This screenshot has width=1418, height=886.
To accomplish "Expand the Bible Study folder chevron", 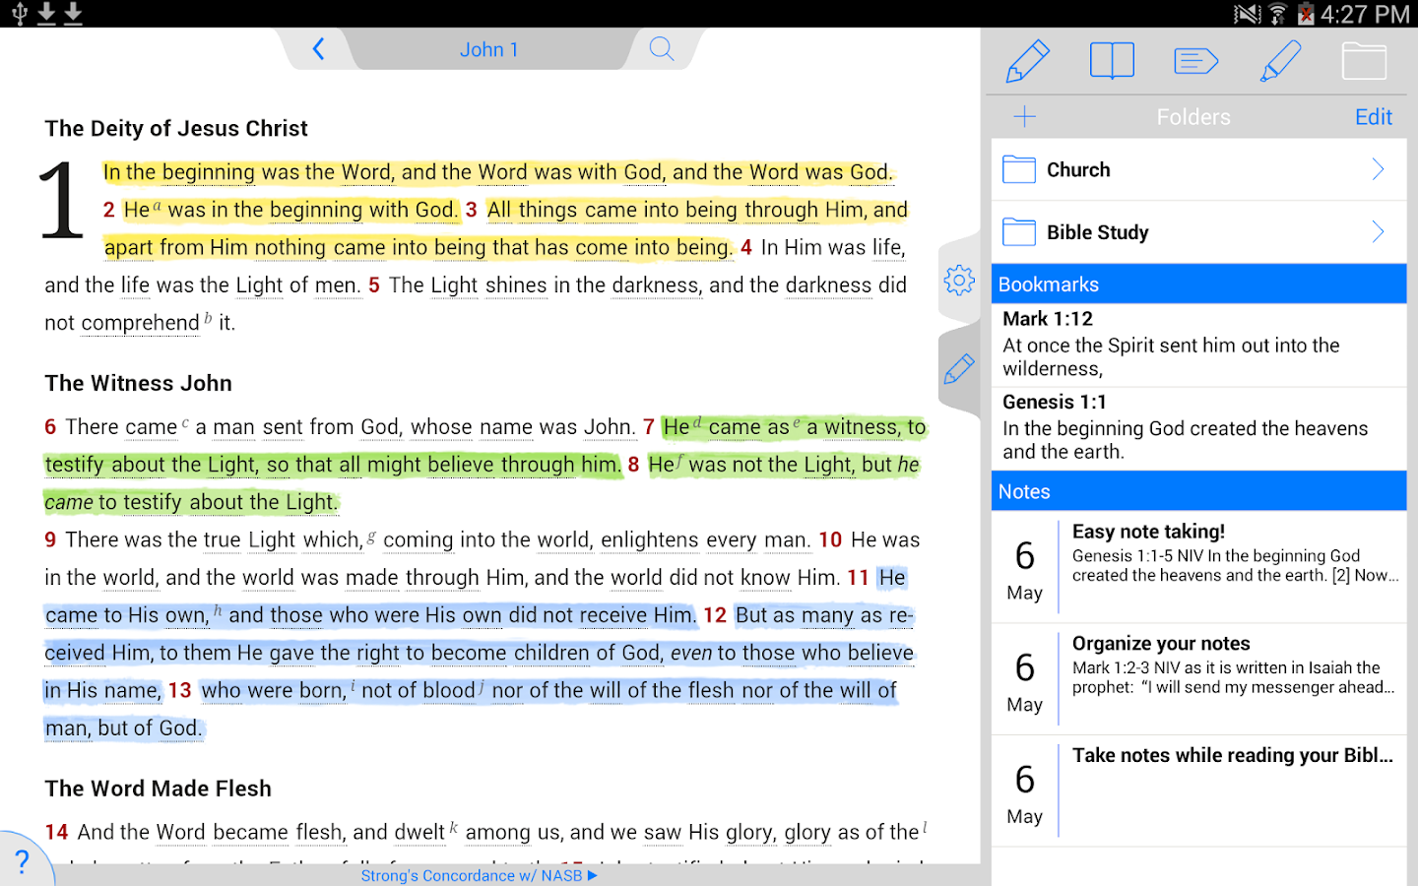I will pos(1378,232).
